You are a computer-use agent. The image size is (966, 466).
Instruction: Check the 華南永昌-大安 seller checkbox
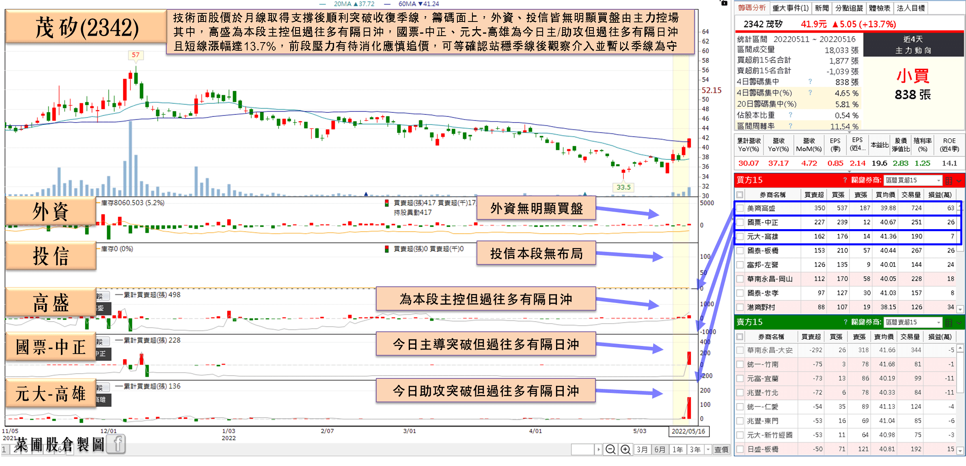[740, 350]
